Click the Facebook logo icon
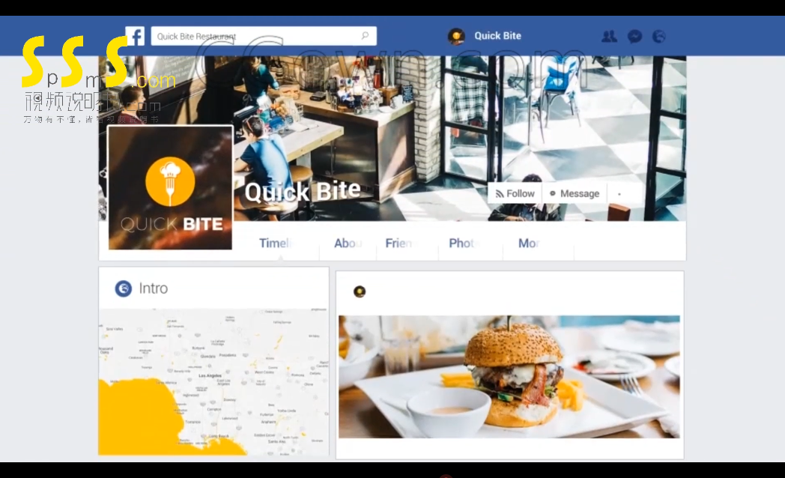Screen dimensions: 785x478 (x=135, y=36)
